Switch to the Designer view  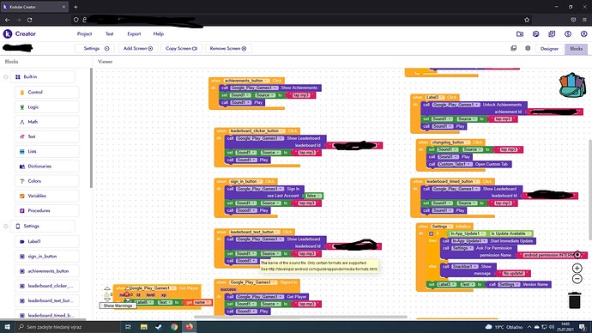click(549, 49)
